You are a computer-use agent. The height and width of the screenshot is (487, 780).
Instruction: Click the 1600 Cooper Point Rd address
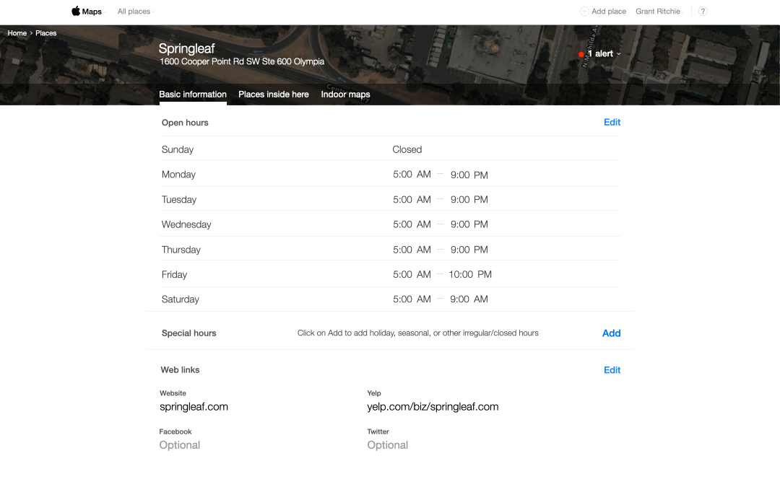coord(242,61)
